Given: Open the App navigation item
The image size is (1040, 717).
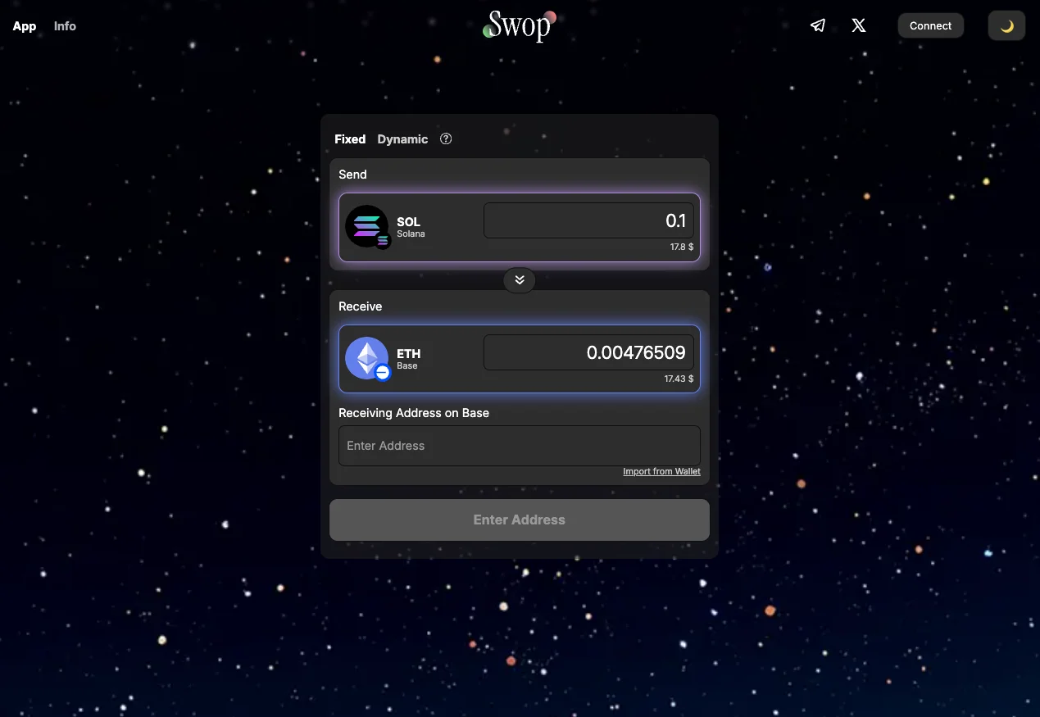Looking at the screenshot, I should (25, 26).
